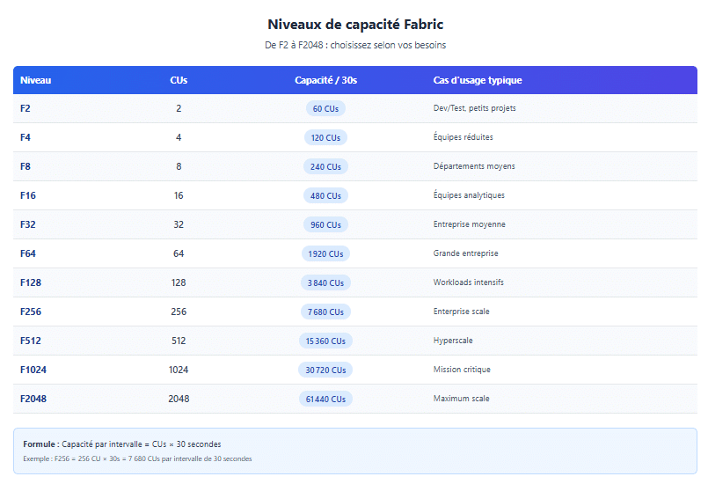
Task: Click the 1 920 CUs badge
Action: (x=325, y=254)
